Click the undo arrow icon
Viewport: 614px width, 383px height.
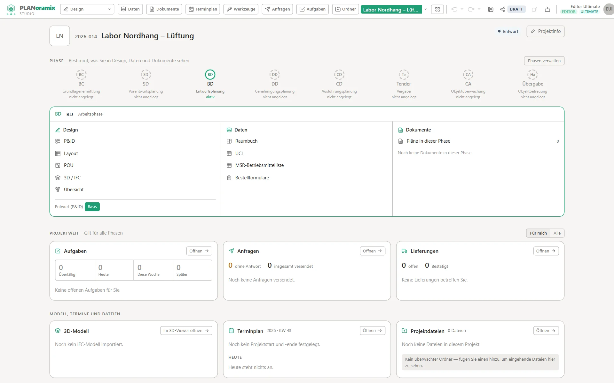click(454, 9)
